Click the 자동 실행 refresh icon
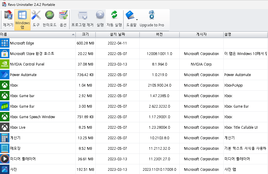 pyautogui.click(x=114, y=19)
